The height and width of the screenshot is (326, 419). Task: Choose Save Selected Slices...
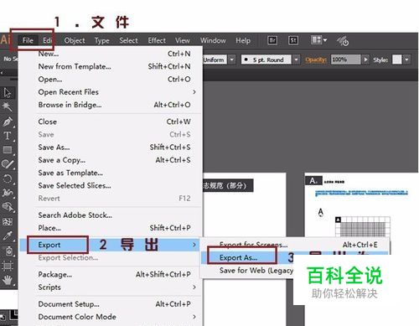111,186
